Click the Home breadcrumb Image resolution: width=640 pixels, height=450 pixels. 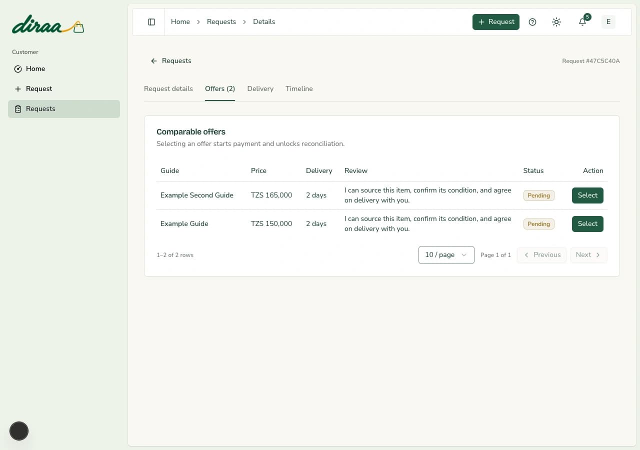click(x=180, y=22)
